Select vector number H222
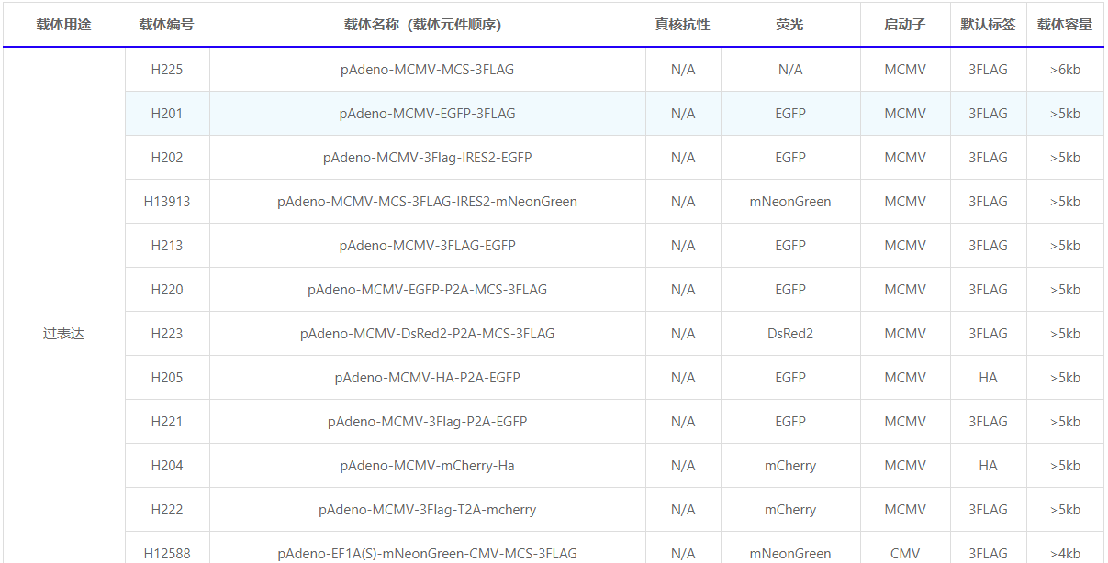The width and height of the screenshot is (1108, 563). pos(167,510)
